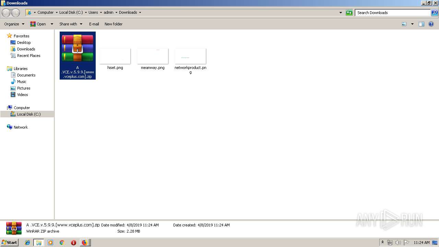Toggle the preview pane icon

(x=422, y=24)
